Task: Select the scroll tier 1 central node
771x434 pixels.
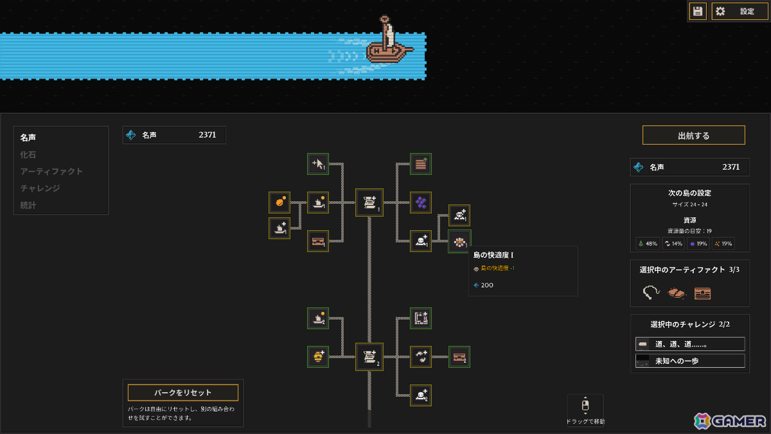Action: pos(369,203)
